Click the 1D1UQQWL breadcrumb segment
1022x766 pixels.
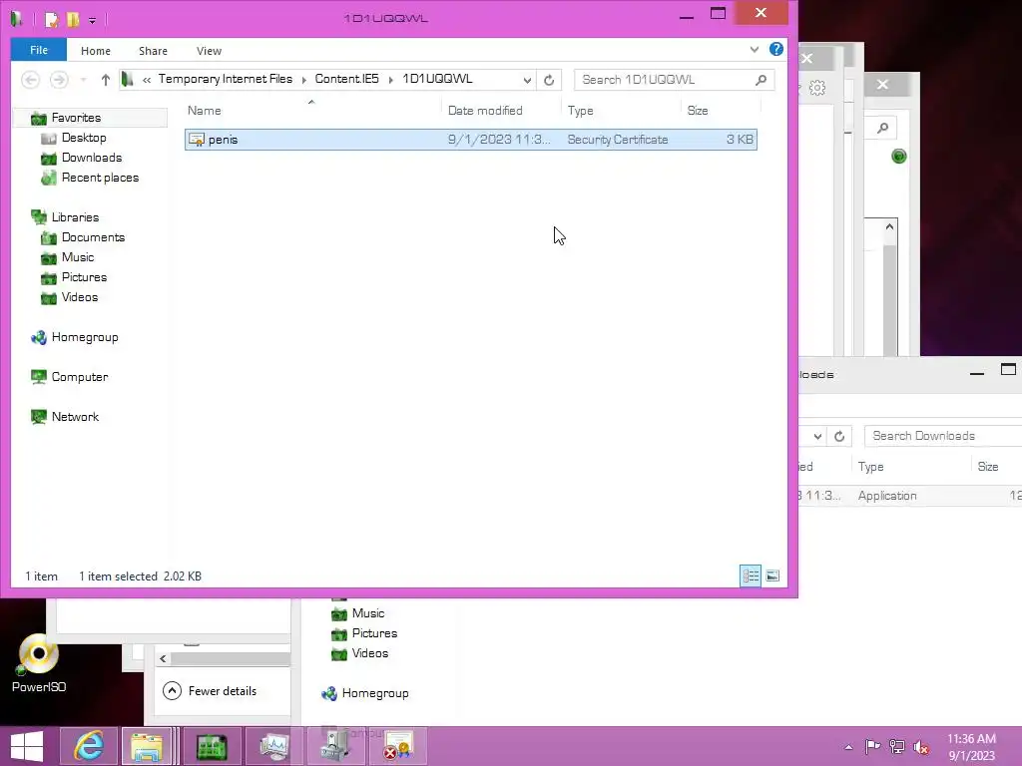point(437,79)
